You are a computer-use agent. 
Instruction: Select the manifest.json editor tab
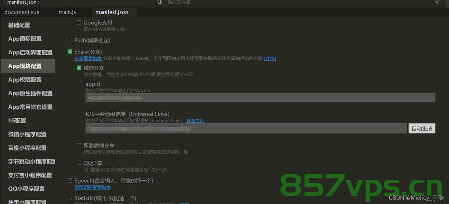(112, 12)
